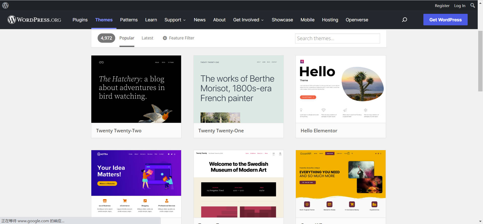Click the Feature Filter gear icon
Image resolution: width=483 pixels, height=224 pixels.
tap(165, 38)
